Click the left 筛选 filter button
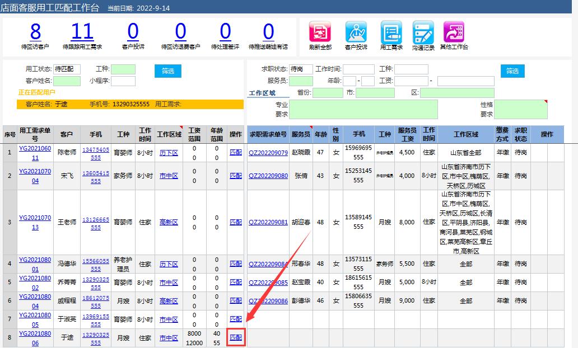The image size is (578, 348). [167, 71]
